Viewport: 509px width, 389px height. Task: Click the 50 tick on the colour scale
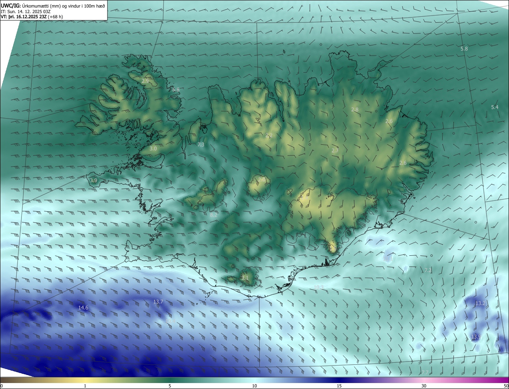point(506,386)
